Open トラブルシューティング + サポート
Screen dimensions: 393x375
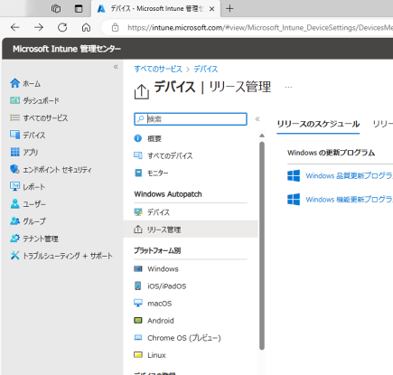(61, 256)
